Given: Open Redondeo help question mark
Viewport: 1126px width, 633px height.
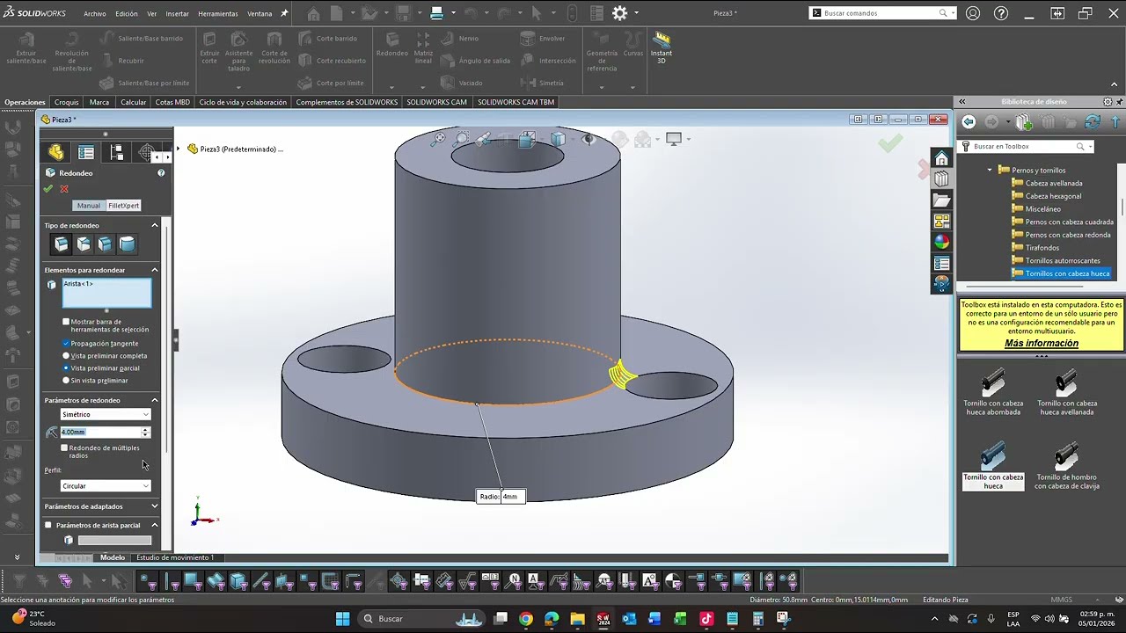Looking at the screenshot, I should tap(161, 173).
